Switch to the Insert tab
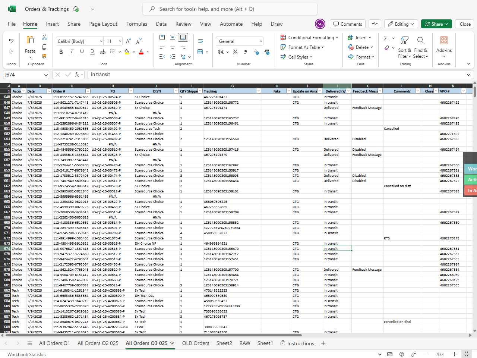The width and height of the screenshot is (477, 358). (53, 24)
